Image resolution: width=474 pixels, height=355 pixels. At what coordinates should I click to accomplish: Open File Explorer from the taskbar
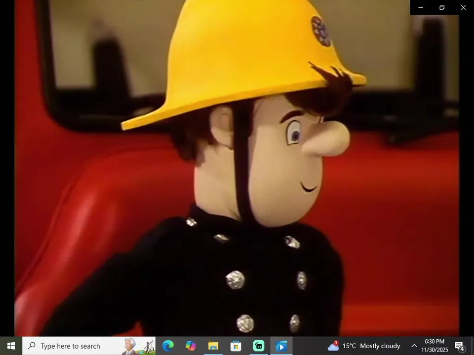[213, 346]
